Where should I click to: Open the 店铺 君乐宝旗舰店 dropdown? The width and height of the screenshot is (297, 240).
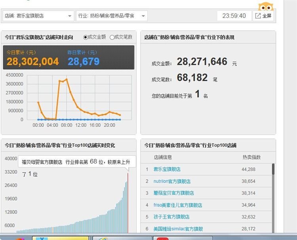(38, 16)
